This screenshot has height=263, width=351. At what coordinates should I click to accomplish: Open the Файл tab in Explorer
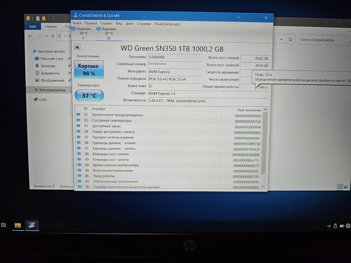pos(33,26)
